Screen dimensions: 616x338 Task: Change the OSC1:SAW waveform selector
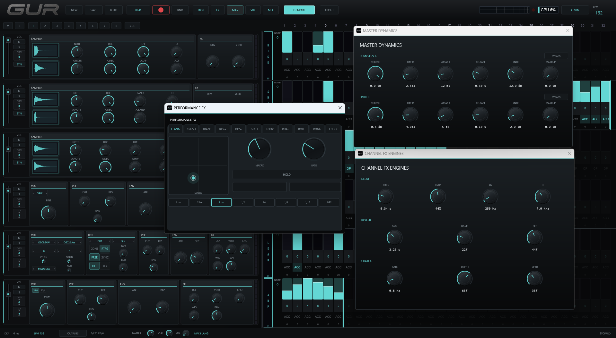pyautogui.click(x=44, y=242)
